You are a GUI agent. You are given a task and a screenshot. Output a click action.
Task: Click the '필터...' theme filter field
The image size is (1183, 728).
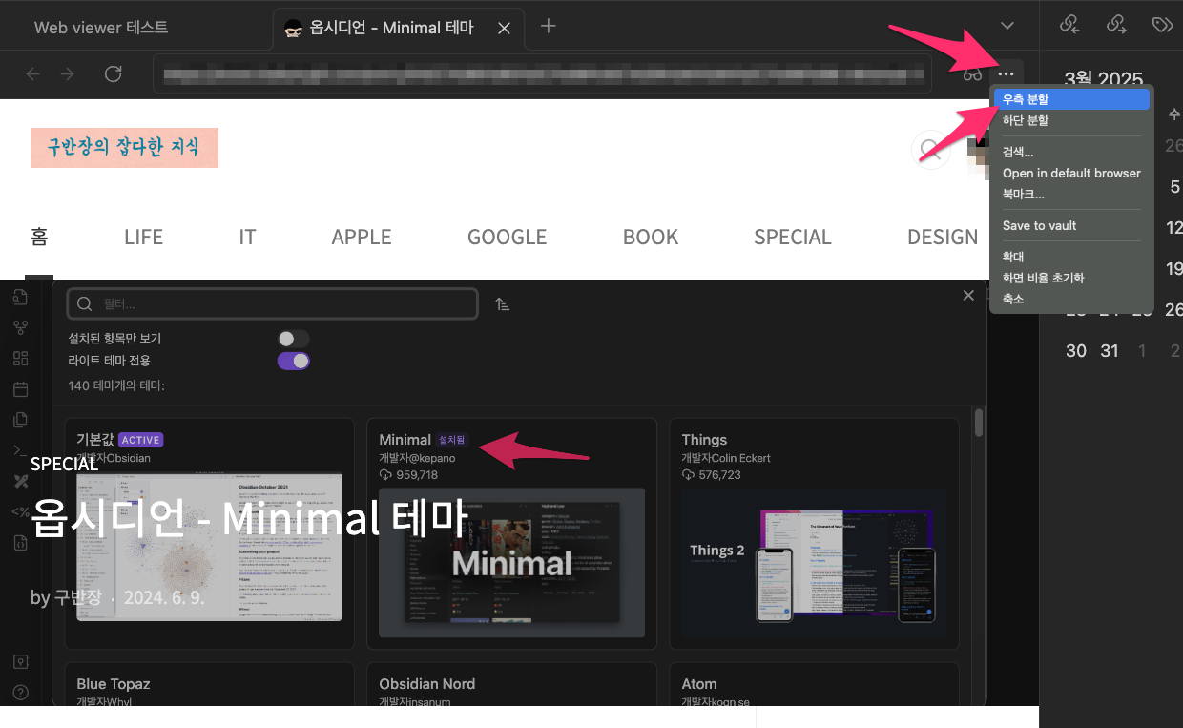272,303
